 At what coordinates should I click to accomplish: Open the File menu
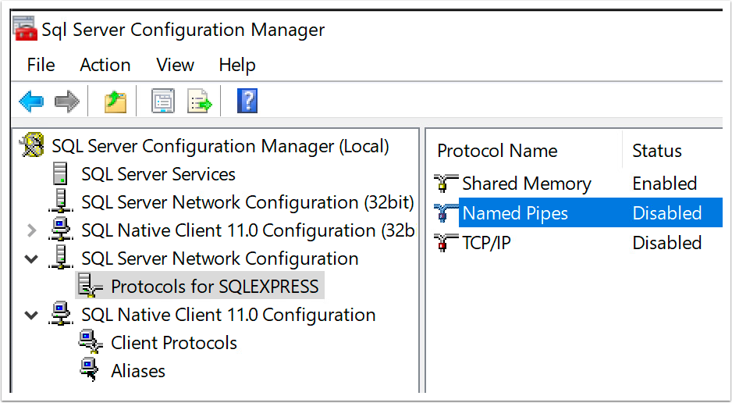[x=41, y=65]
